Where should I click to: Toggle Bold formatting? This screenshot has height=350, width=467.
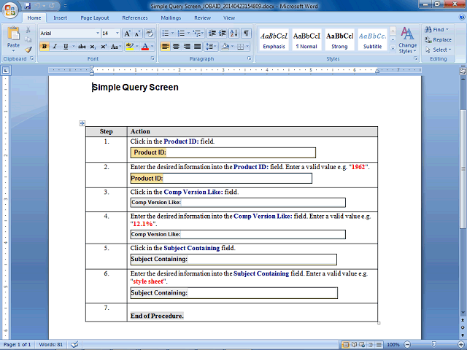point(45,47)
